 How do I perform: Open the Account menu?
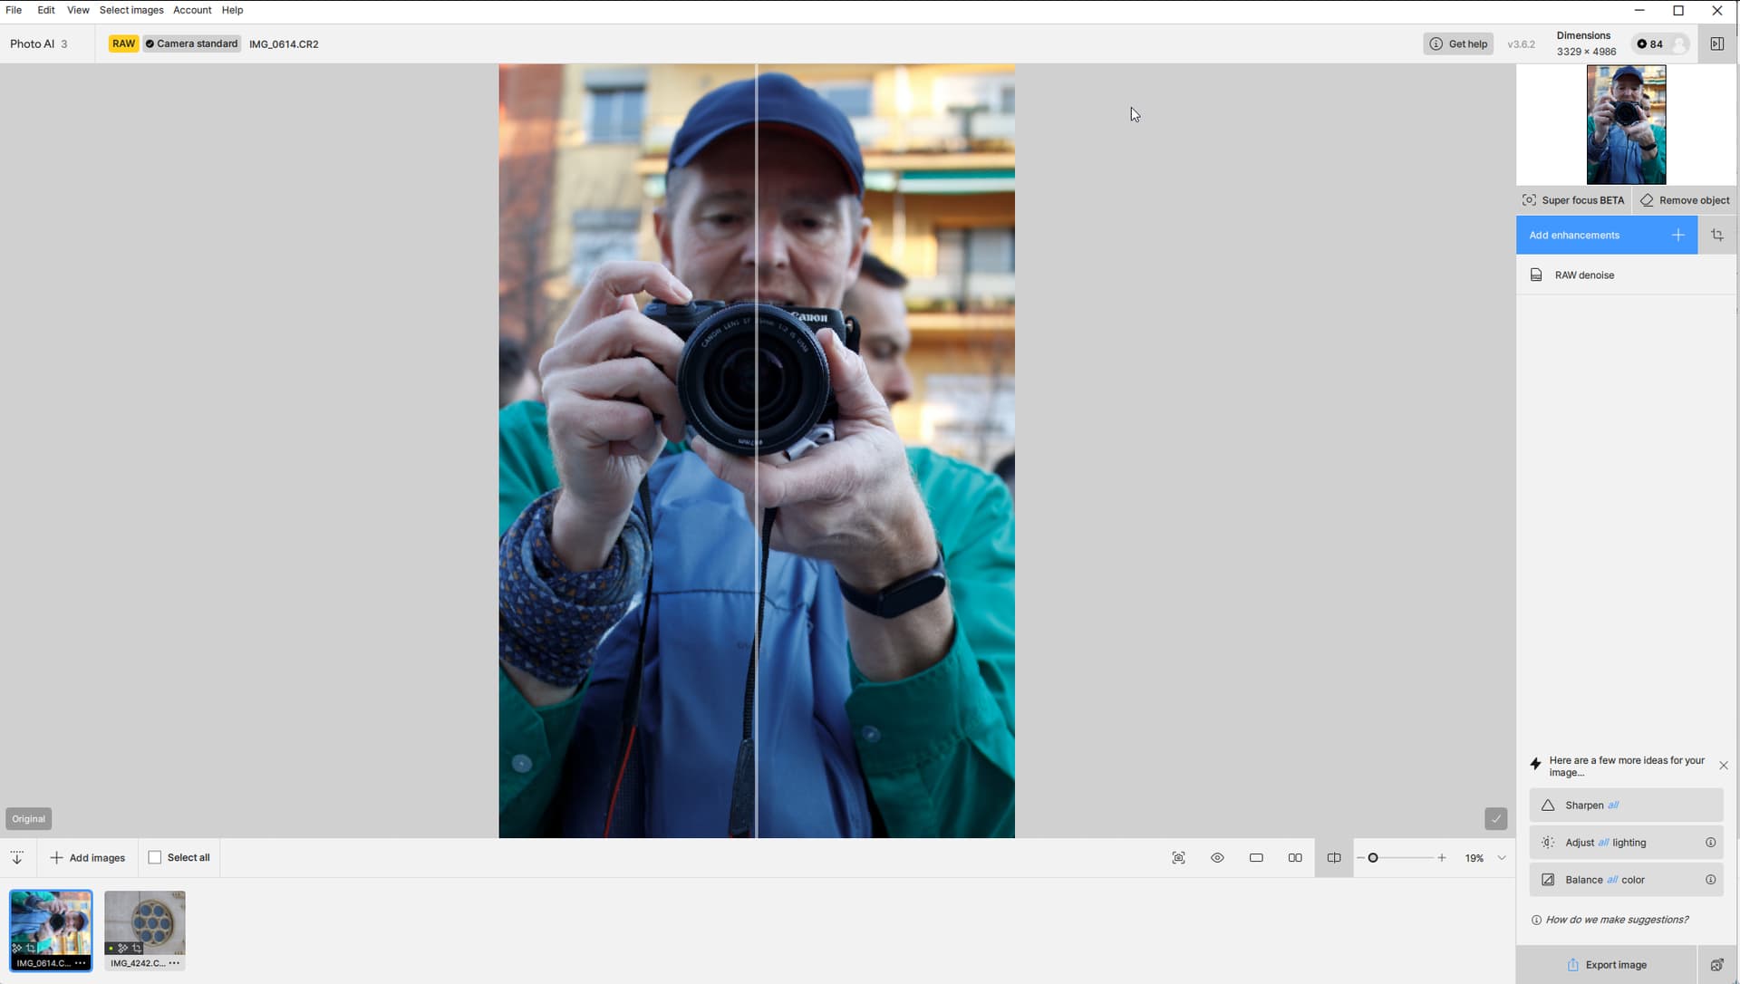point(192,10)
